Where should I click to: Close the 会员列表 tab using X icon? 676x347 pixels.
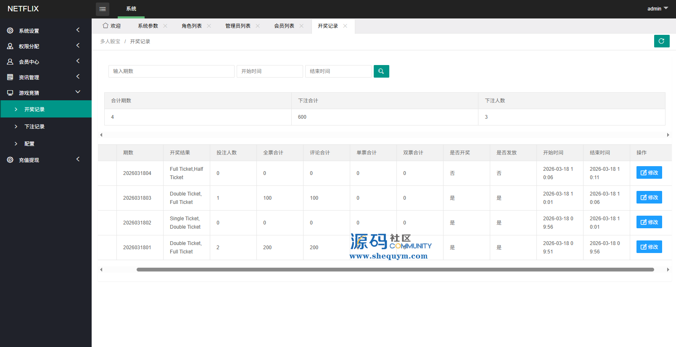click(x=301, y=26)
